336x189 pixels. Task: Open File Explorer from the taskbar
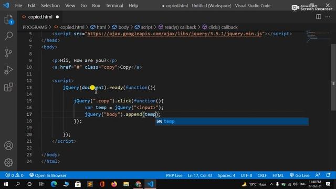tap(126, 184)
